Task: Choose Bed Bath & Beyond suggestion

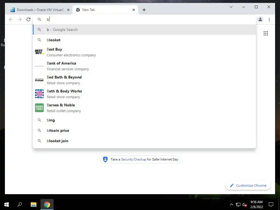Action: click(144, 80)
